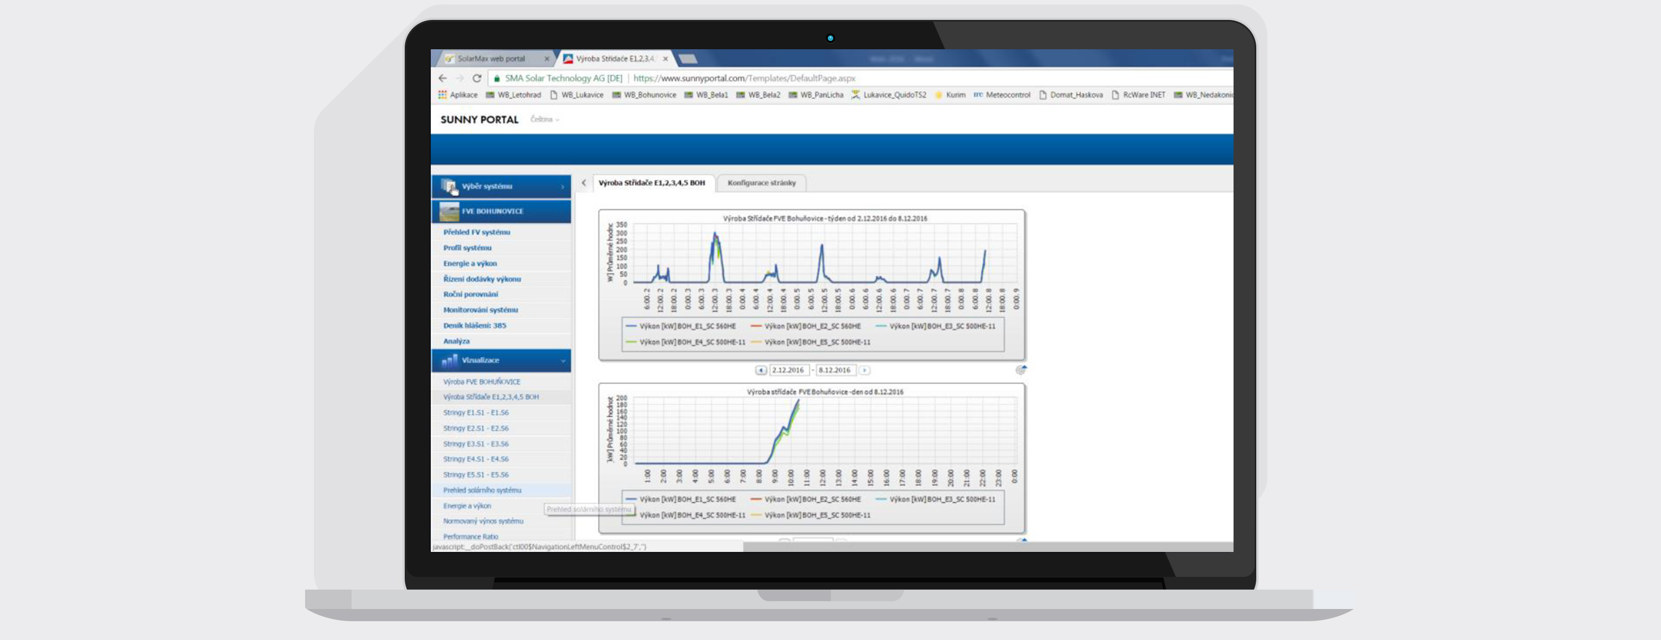Open Analýza
The image size is (1661, 640).
click(x=457, y=341)
